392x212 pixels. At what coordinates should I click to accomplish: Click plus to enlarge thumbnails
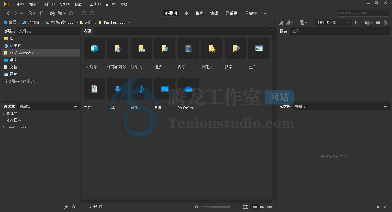(234, 207)
